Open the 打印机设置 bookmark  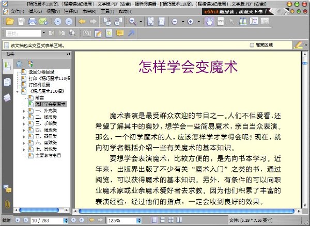point(39,85)
